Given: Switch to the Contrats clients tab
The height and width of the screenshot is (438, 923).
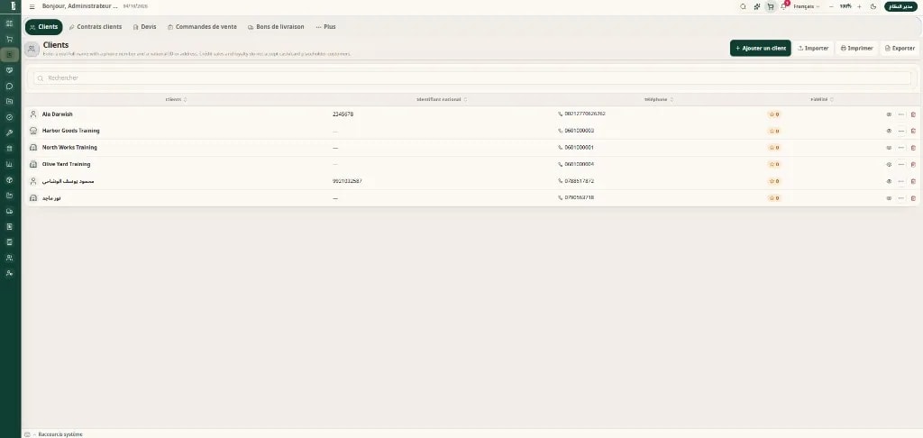Looking at the screenshot, I should coord(96,27).
